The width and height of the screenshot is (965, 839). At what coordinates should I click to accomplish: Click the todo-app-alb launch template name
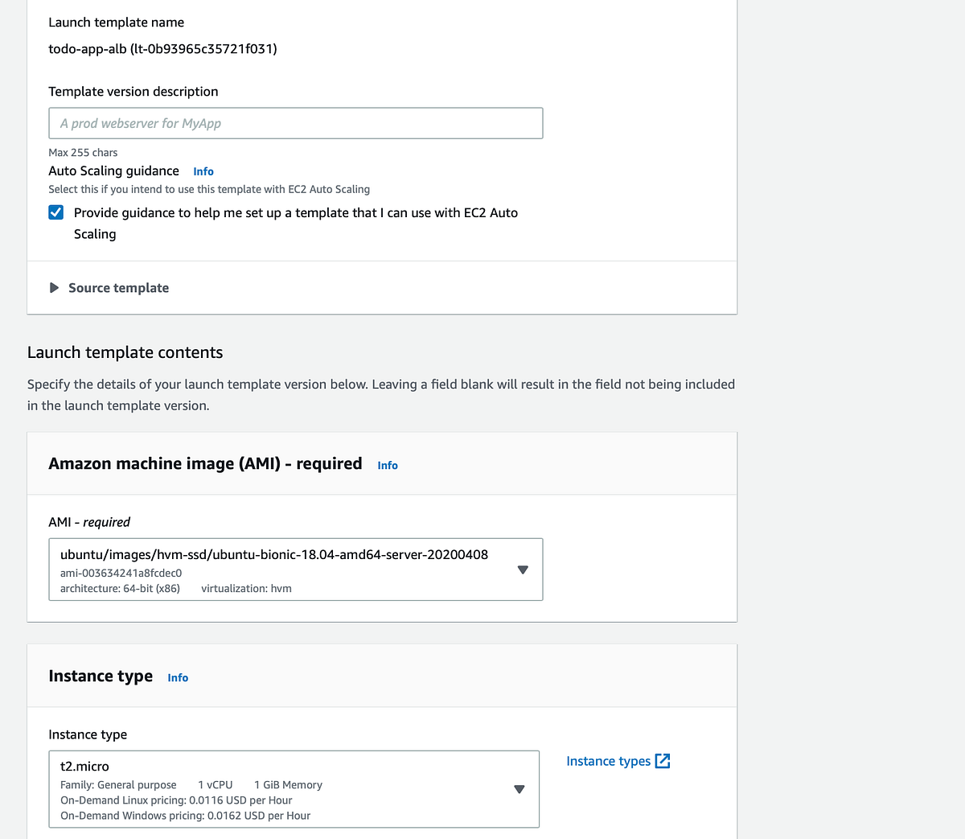pos(163,48)
